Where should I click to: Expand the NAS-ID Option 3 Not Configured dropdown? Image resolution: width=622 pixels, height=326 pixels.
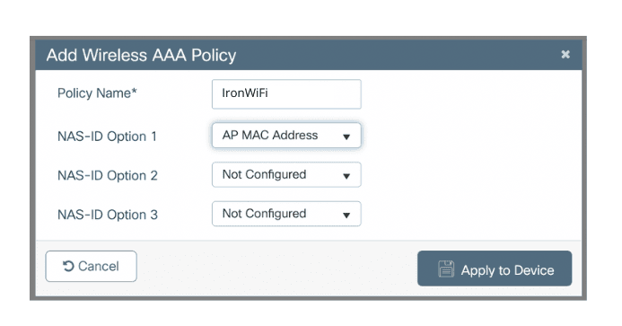(x=286, y=214)
